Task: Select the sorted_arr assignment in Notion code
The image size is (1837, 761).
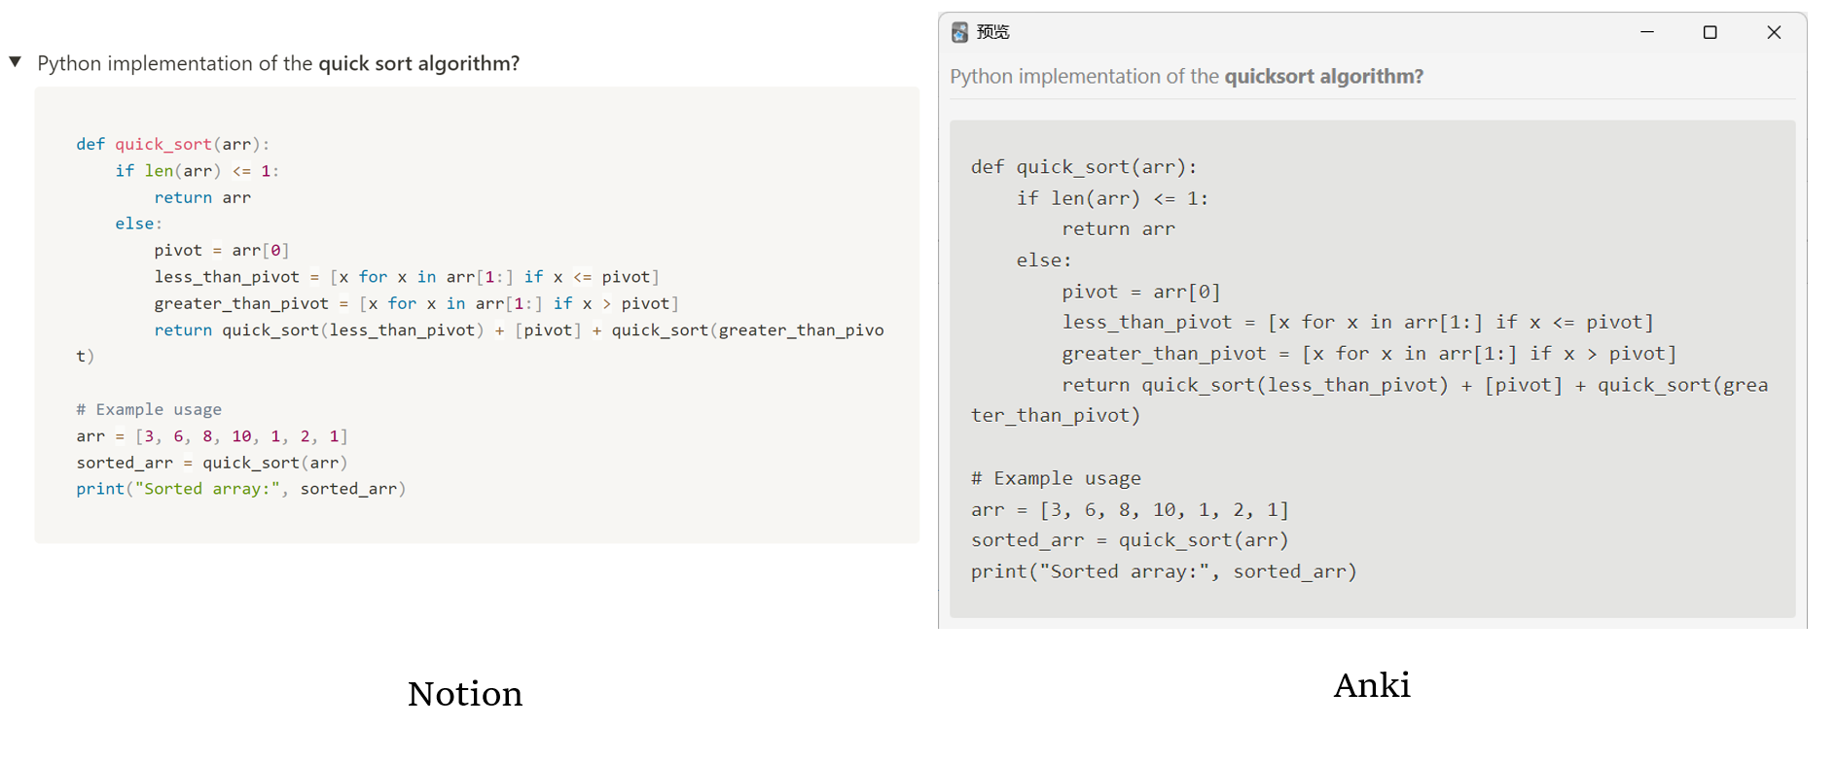Action: coord(212,463)
